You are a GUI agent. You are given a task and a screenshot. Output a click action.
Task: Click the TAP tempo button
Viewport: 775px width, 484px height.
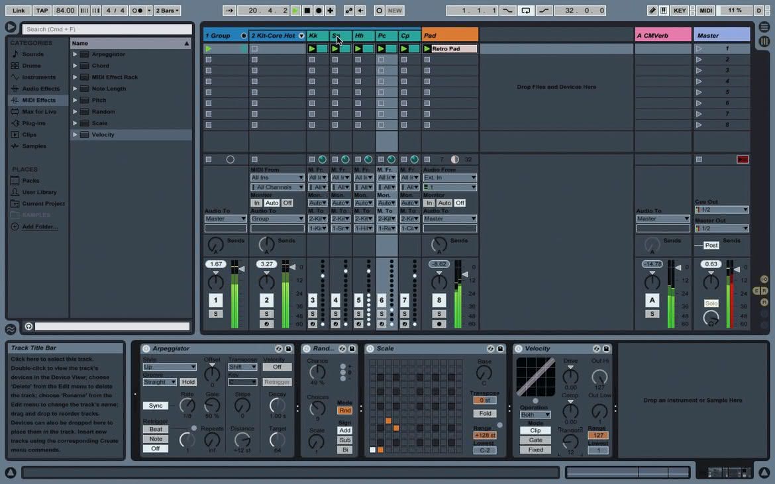(x=42, y=11)
